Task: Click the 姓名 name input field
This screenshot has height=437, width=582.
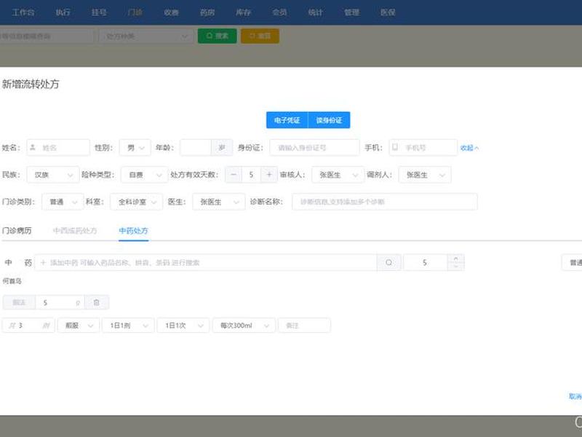Action: pyautogui.click(x=58, y=148)
